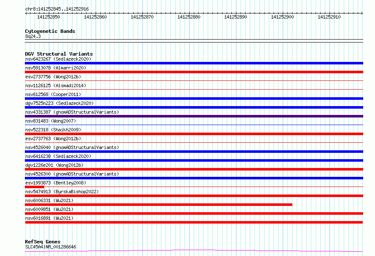The height and width of the screenshot is (256, 375).
Task: Click the left arrow of the coordinate ruler
Action: click(26, 13)
